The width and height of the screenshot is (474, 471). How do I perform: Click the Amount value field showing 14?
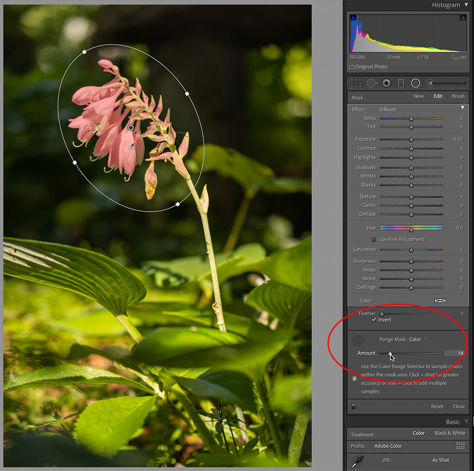pyautogui.click(x=456, y=353)
